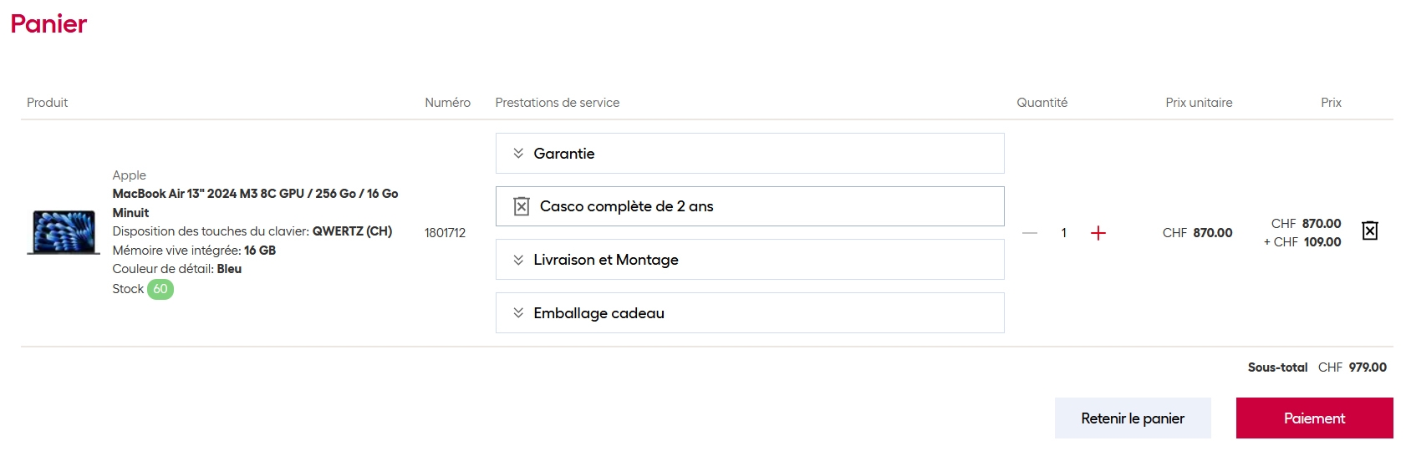Click the quantity value field
This screenshot has width=1406, height=451.
pos(1064,233)
